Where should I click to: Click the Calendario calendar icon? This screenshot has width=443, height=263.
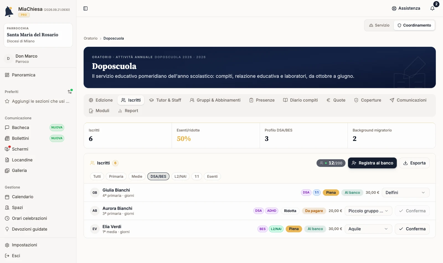click(x=7, y=197)
